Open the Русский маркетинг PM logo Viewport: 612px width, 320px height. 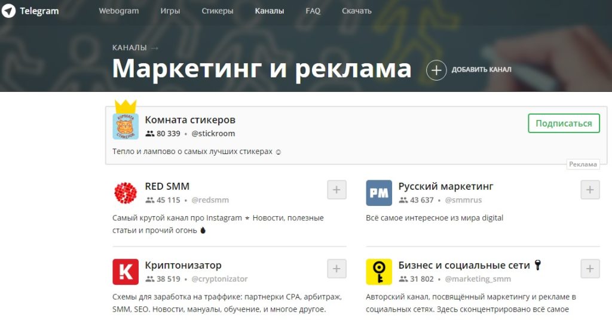tap(378, 193)
